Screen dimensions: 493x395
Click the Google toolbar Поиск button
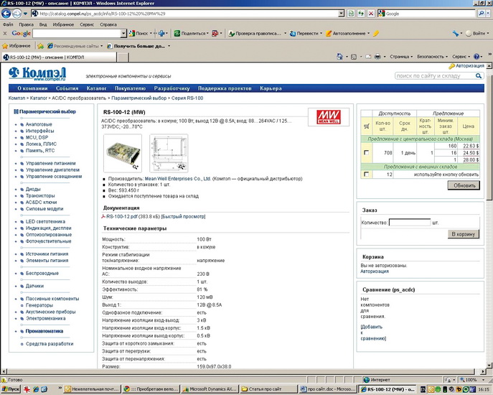[138, 33]
